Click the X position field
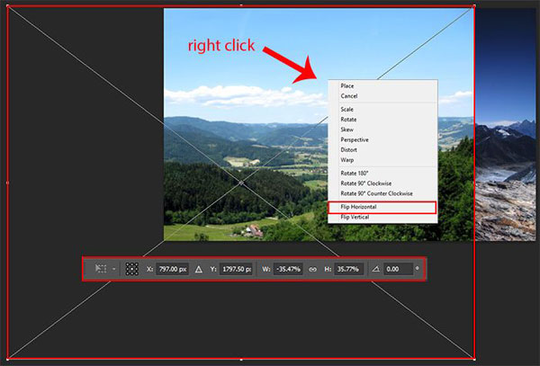Image resolution: width=540 pixels, height=366 pixels. pos(172,268)
